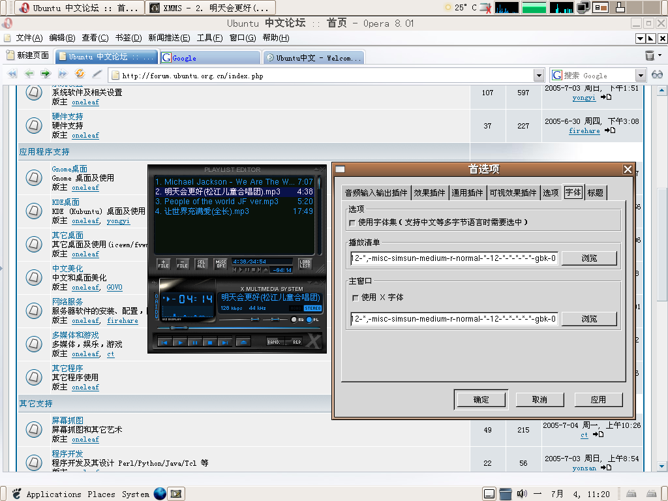
Task: Switch to the Google browser tab
Action: 210,58
